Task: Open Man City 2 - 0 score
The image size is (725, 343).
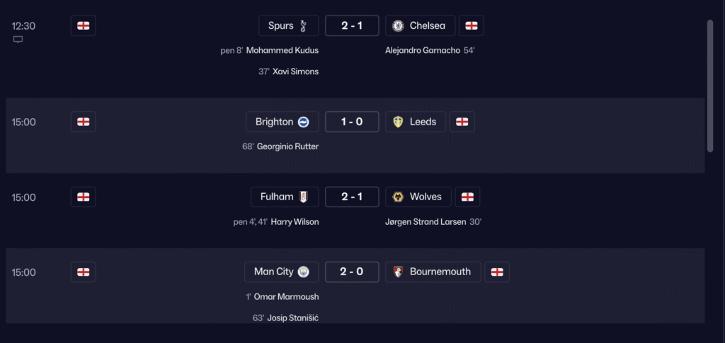Action: coord(352,272)
